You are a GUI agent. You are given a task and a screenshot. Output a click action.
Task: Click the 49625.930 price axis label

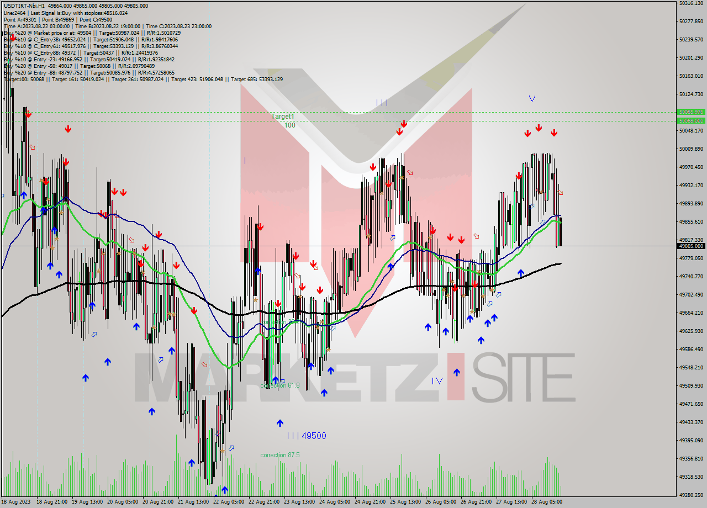coord(692,331)
